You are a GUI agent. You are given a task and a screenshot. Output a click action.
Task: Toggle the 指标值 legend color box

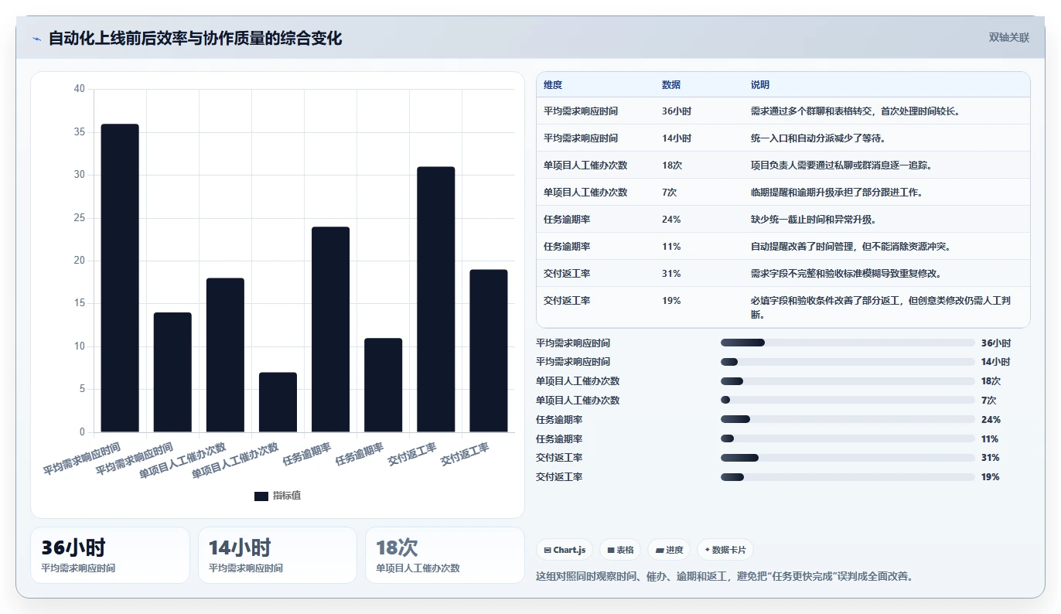click(261, 496)
